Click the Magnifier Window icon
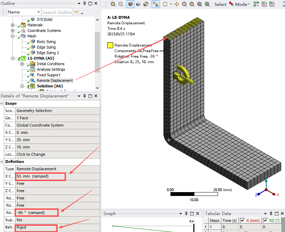Viewport: 285px width, 232px height. [207, 4]
